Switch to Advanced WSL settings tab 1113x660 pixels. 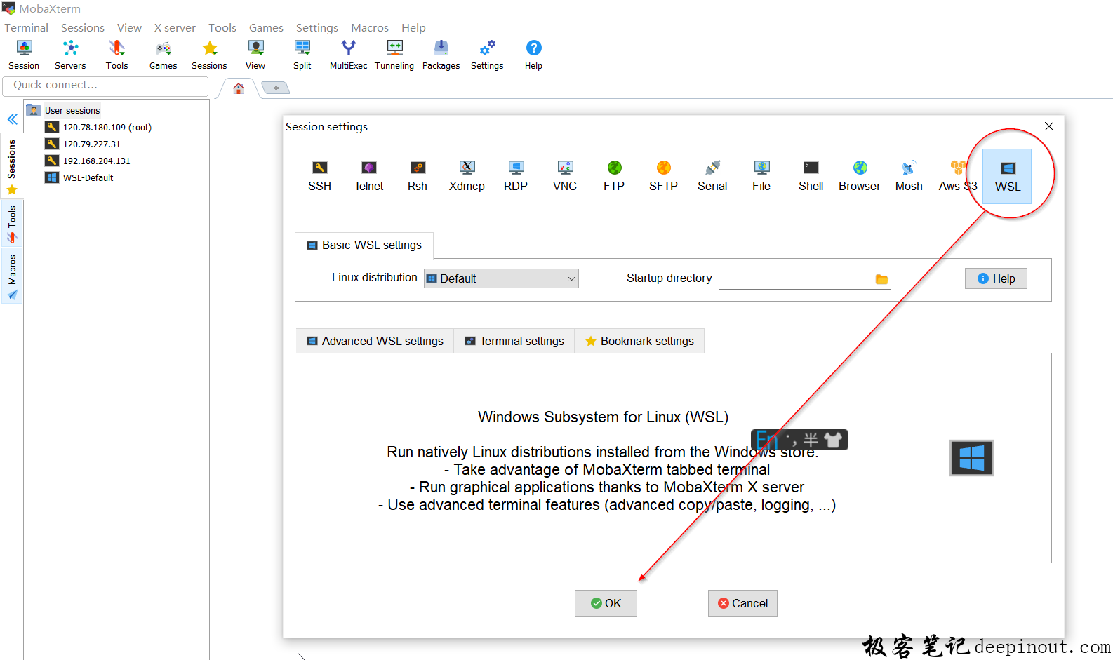375,341
